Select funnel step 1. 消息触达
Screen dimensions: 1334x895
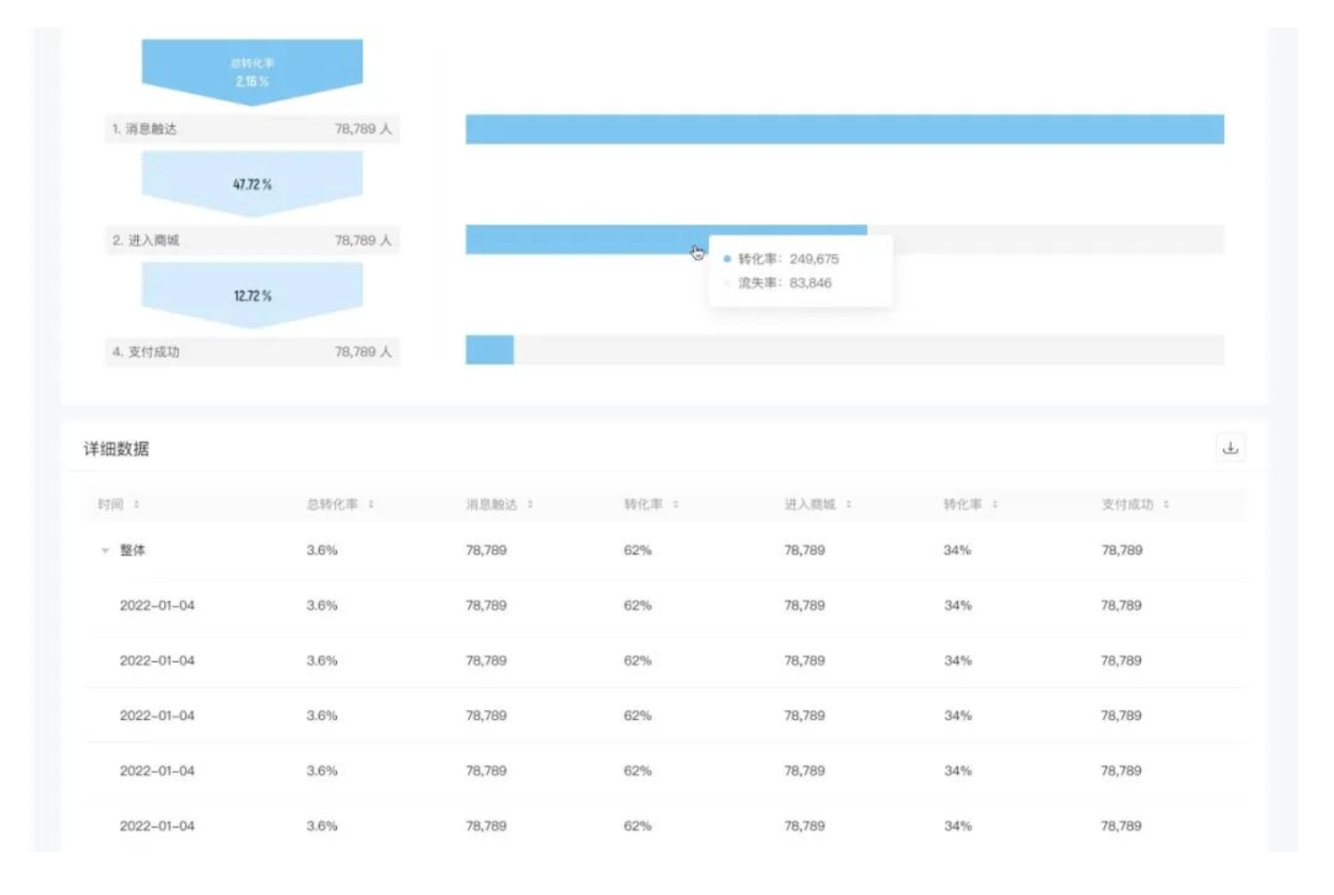click(251, 129)
